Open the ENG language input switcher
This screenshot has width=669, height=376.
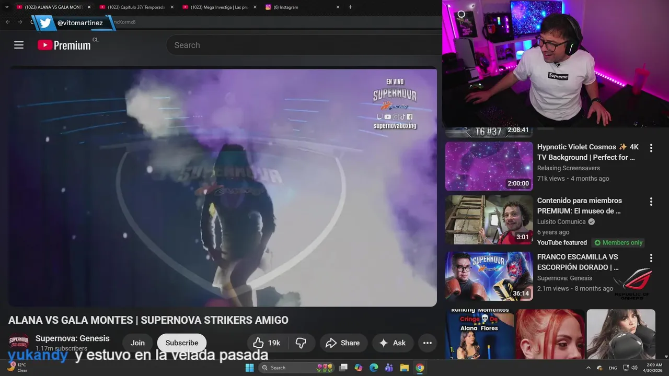[613, 368]
